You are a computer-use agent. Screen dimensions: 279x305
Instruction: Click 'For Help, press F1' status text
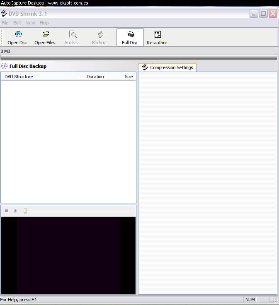coord(19,300)
